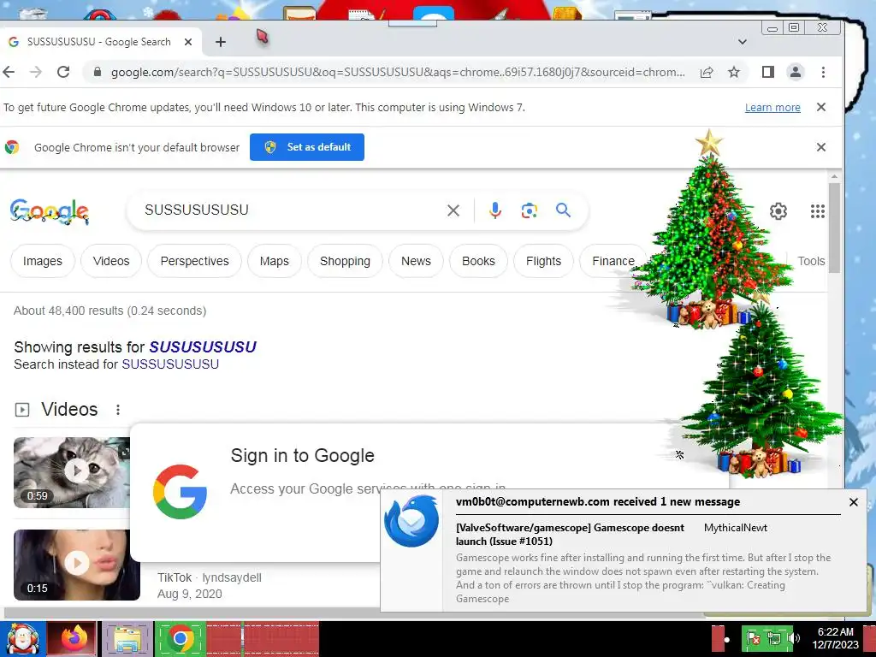Open Chrome side panel
The image size is (876, 657).
tap(768, 72)
